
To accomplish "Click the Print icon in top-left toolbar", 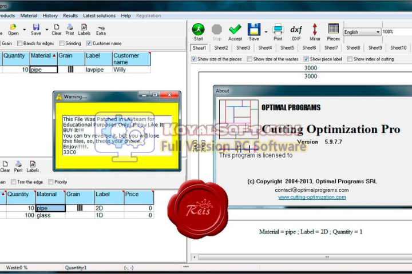I will 70,27.
